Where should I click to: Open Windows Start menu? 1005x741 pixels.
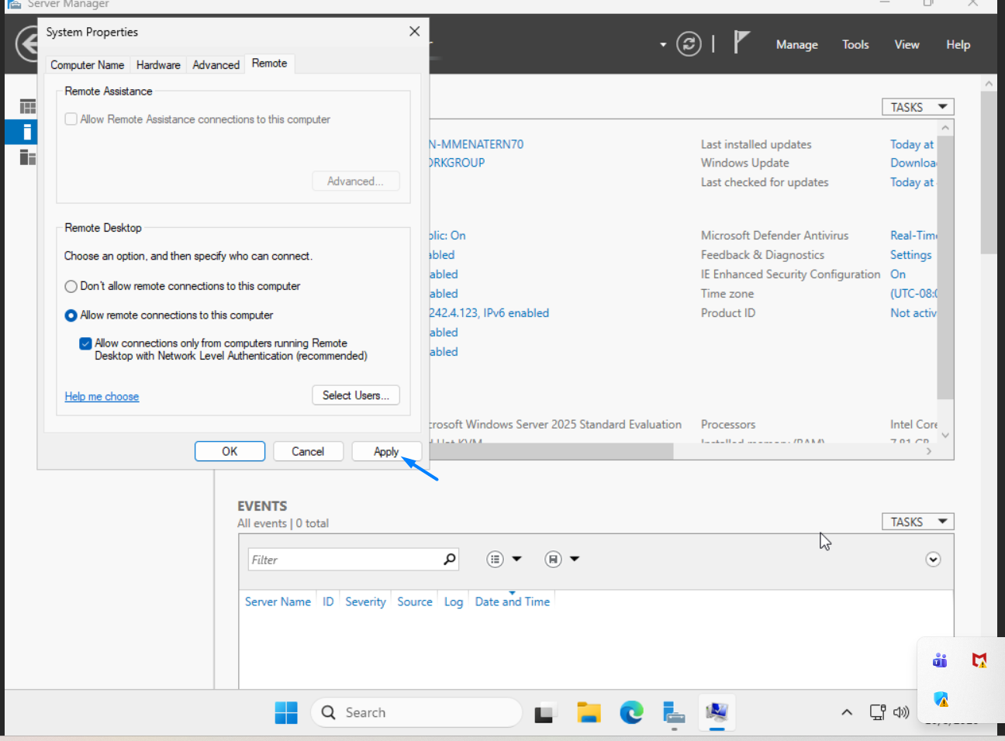coord(286,712)
